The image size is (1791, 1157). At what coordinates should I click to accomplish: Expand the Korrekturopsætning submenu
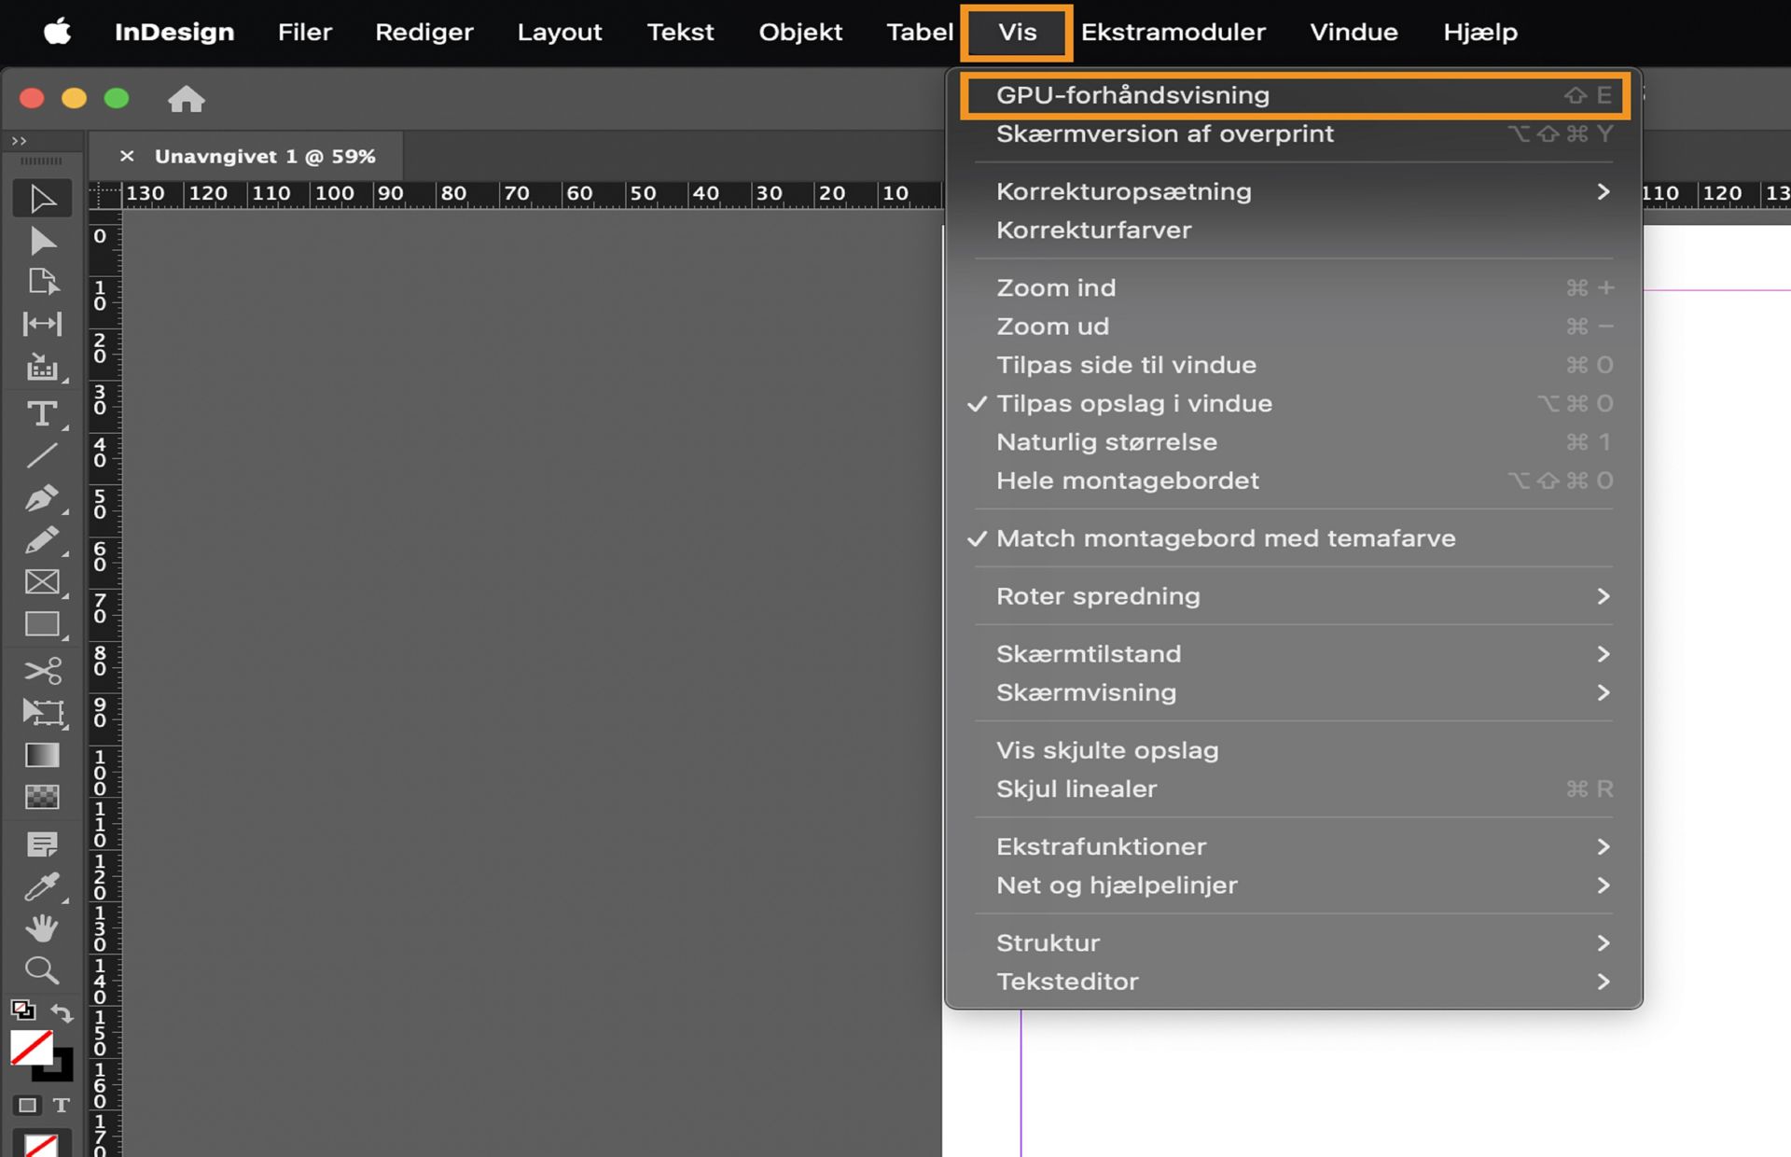[x=1123, y=191]
